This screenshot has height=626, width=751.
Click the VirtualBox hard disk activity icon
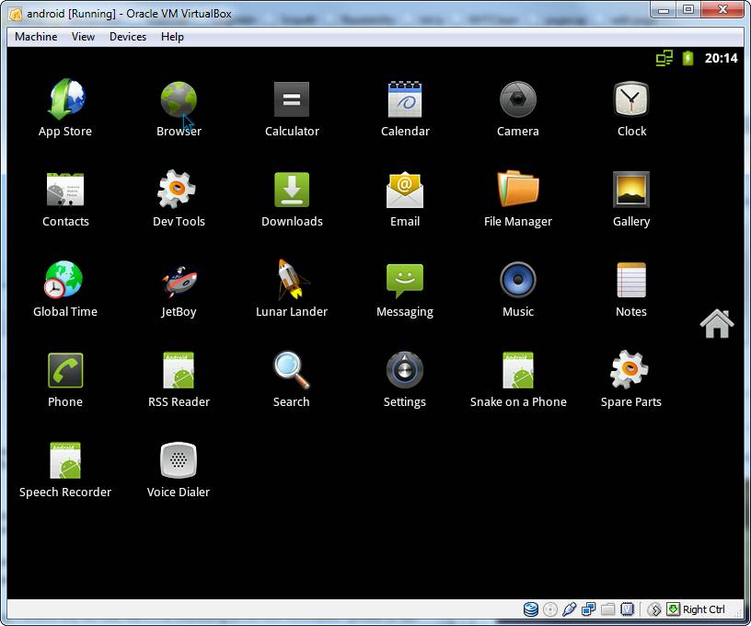(531, 609)
